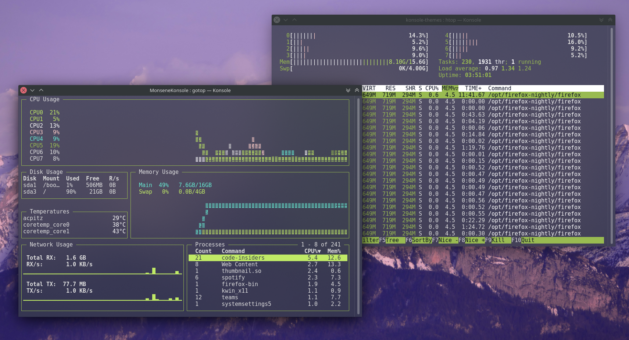Click htop Command column header
This screenshot has height=340, width=629.
[500, 88]
